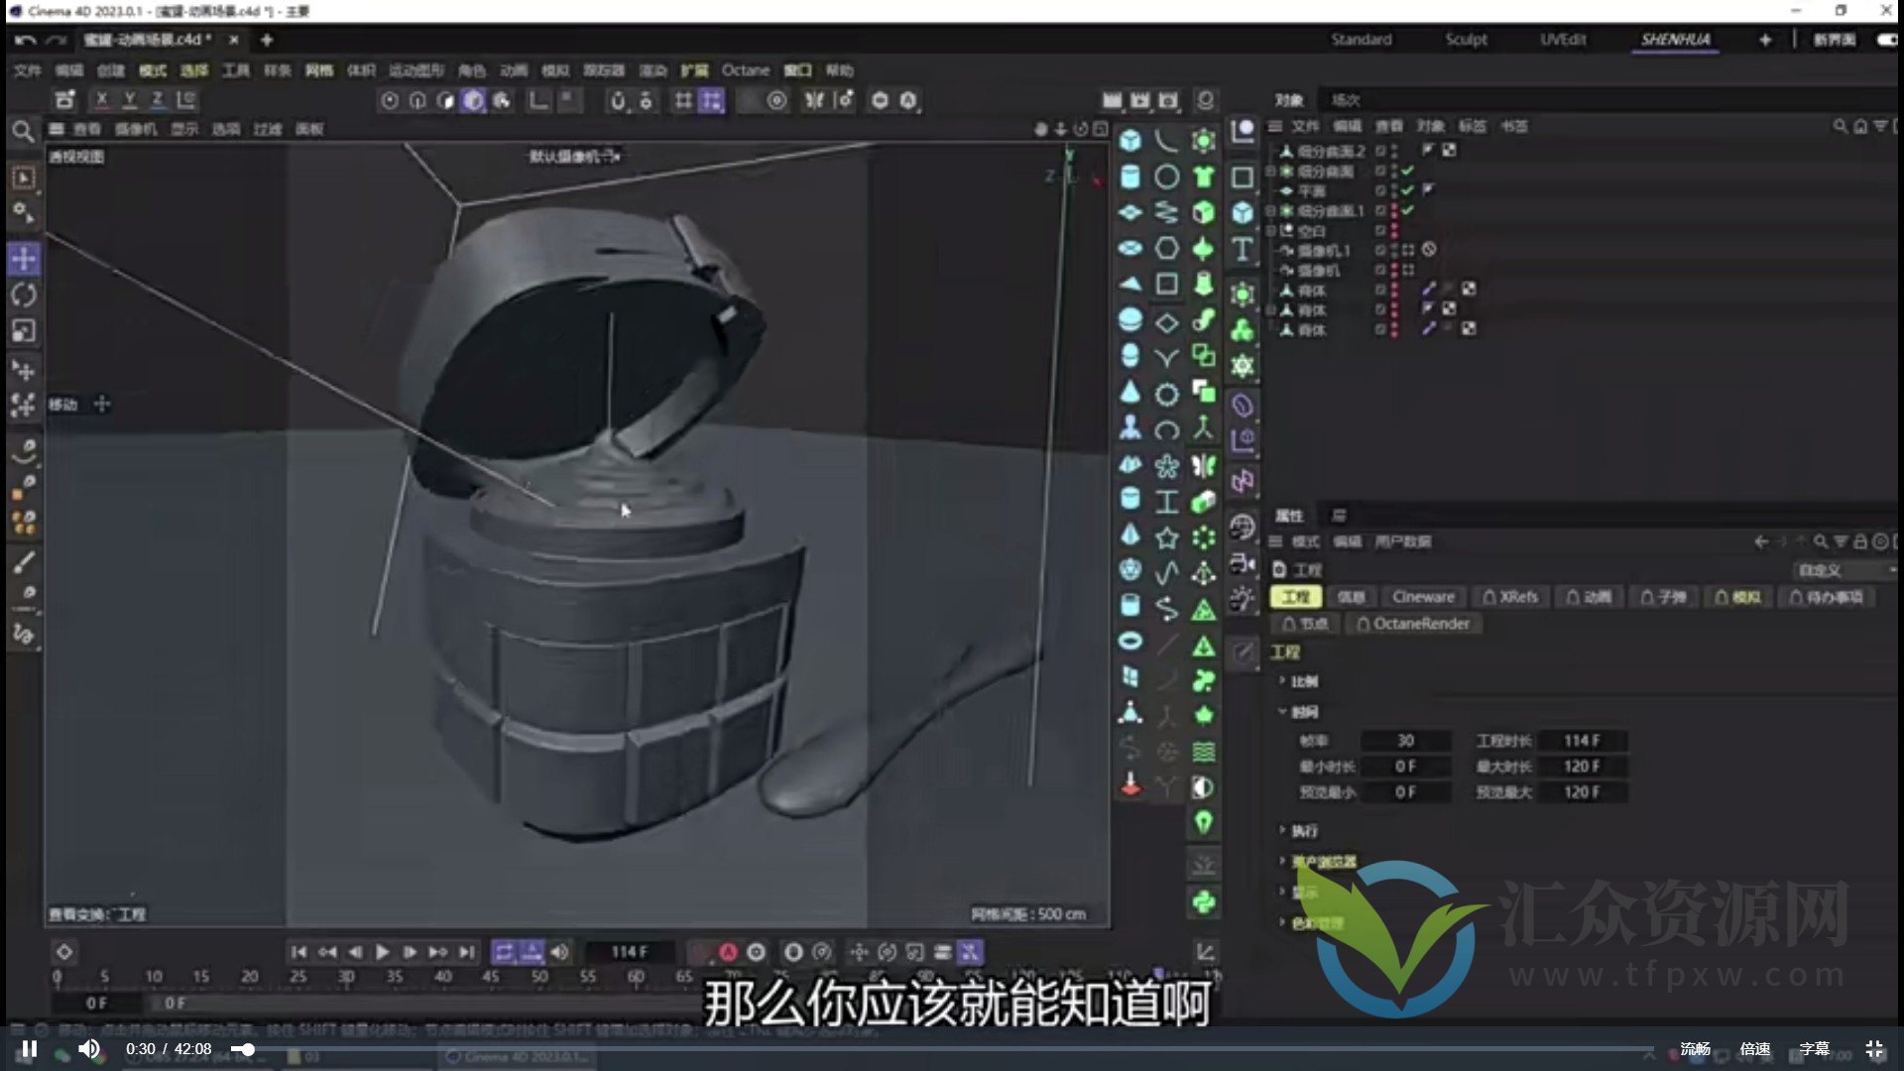Select the Move tool in the left toolbar
This screenshot has height=1071, width=1904.
point(22,259)
